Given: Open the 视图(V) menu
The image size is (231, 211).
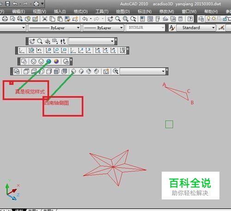Looking at the screenshot, I should (x=39, y=12).
